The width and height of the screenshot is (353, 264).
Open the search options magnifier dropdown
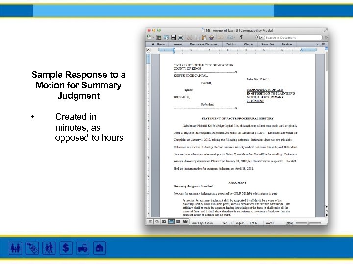[260, 37]
